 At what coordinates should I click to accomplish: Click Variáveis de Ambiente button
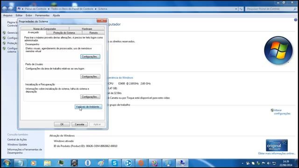coord(88,107)
